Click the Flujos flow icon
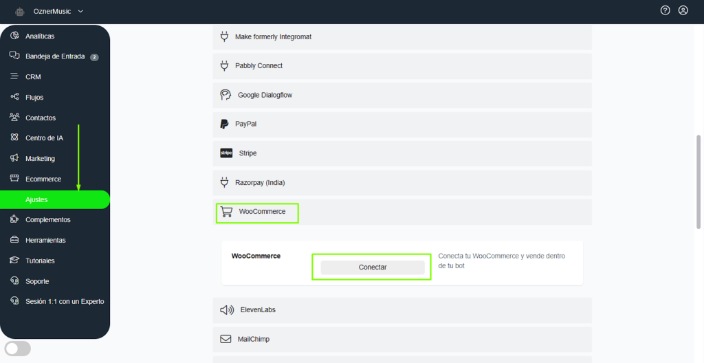 coord(14,97)
